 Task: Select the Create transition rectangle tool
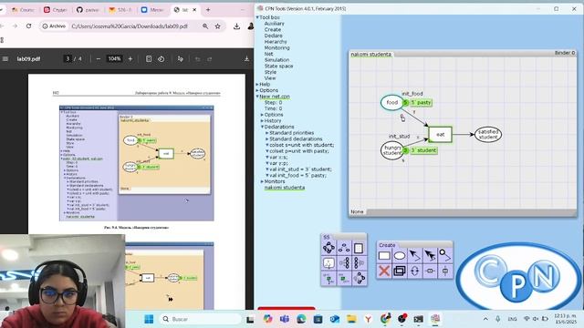(x=384, y=256)
